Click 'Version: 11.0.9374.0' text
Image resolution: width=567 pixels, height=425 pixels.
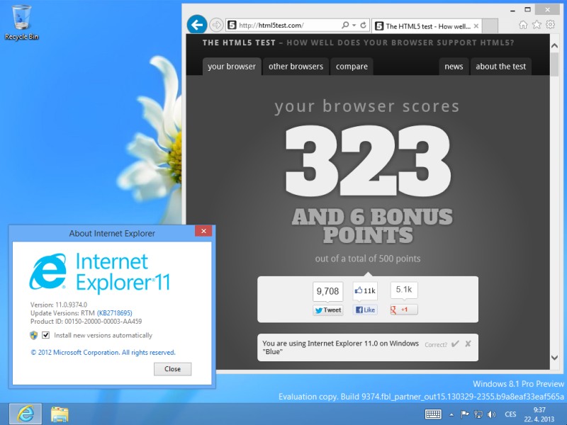(59, 305)
